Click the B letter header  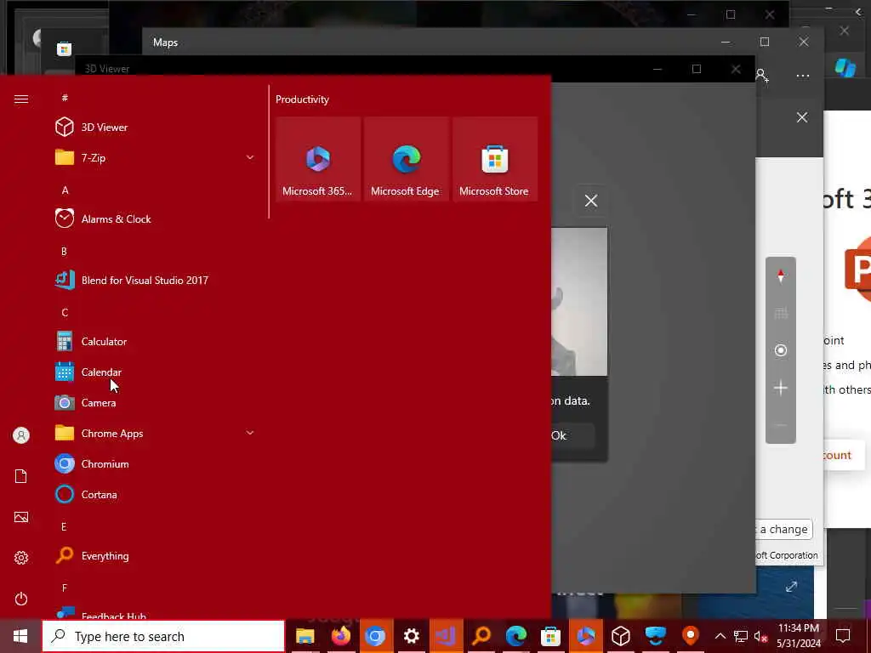pyautogui.click(x=64, y=251)
